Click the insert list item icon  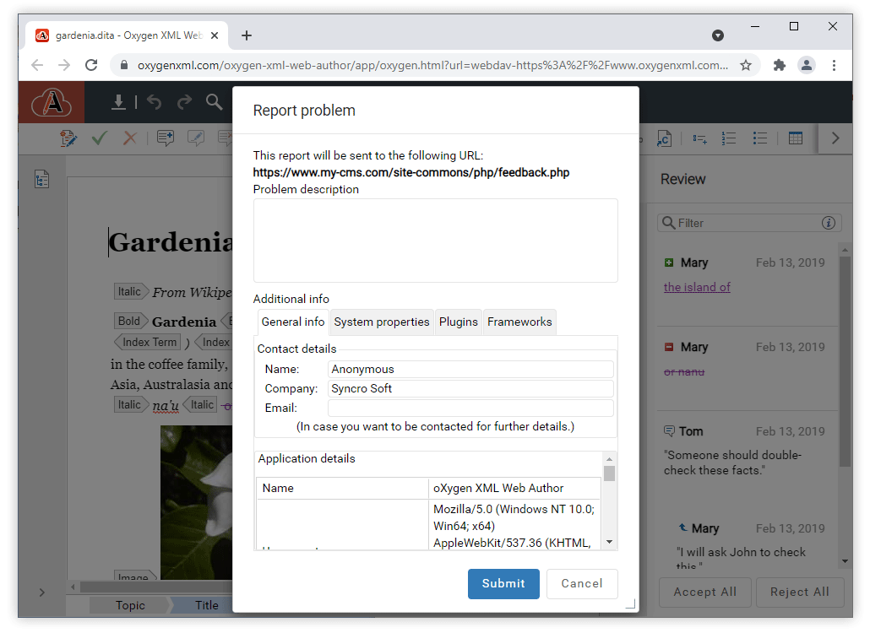[x=699, y=138]
